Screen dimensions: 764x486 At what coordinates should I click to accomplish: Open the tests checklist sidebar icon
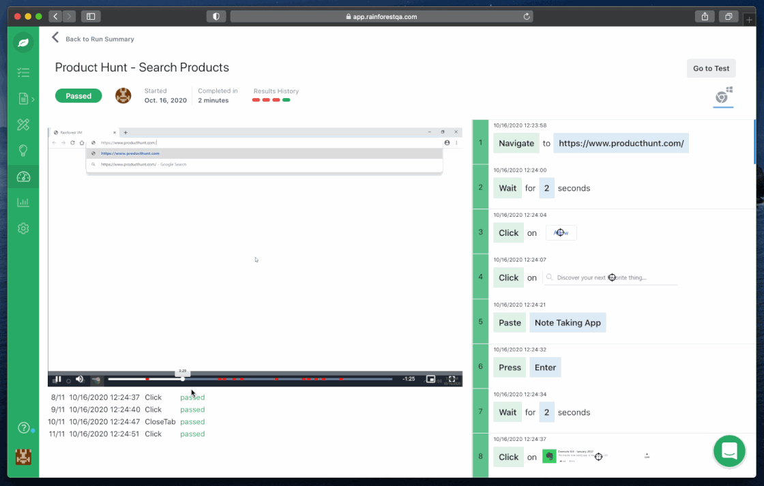[x=23, y=72]
